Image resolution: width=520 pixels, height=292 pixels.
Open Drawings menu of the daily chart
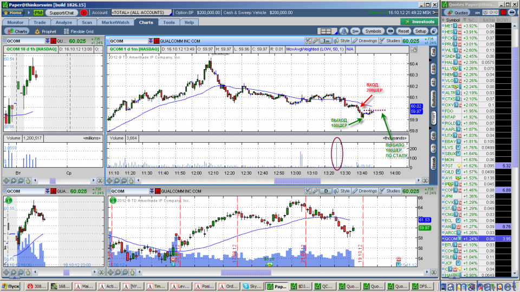click(365, 191)
